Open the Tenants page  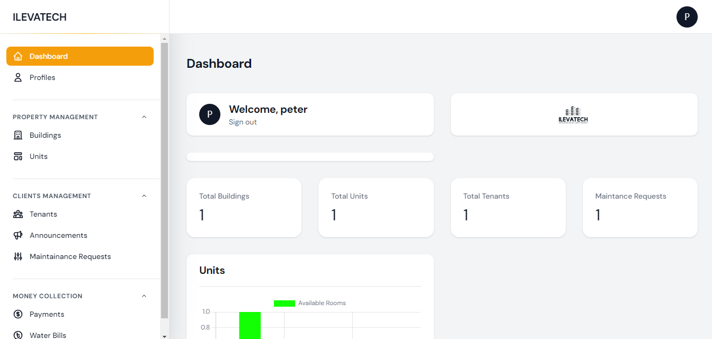tap(80, 214)
